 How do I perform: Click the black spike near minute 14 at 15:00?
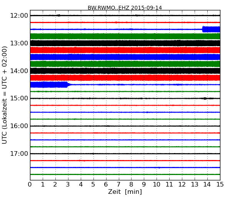205,98
